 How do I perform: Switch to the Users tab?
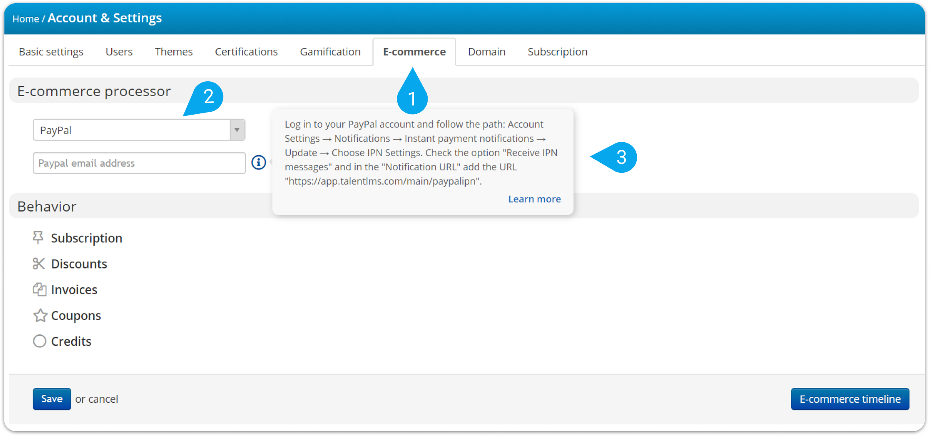click(119, 52)
